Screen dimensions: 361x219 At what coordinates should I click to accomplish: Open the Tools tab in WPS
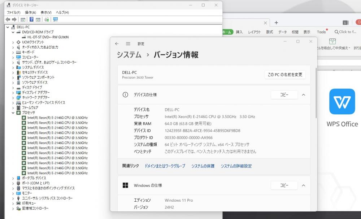tap(321, 32)
